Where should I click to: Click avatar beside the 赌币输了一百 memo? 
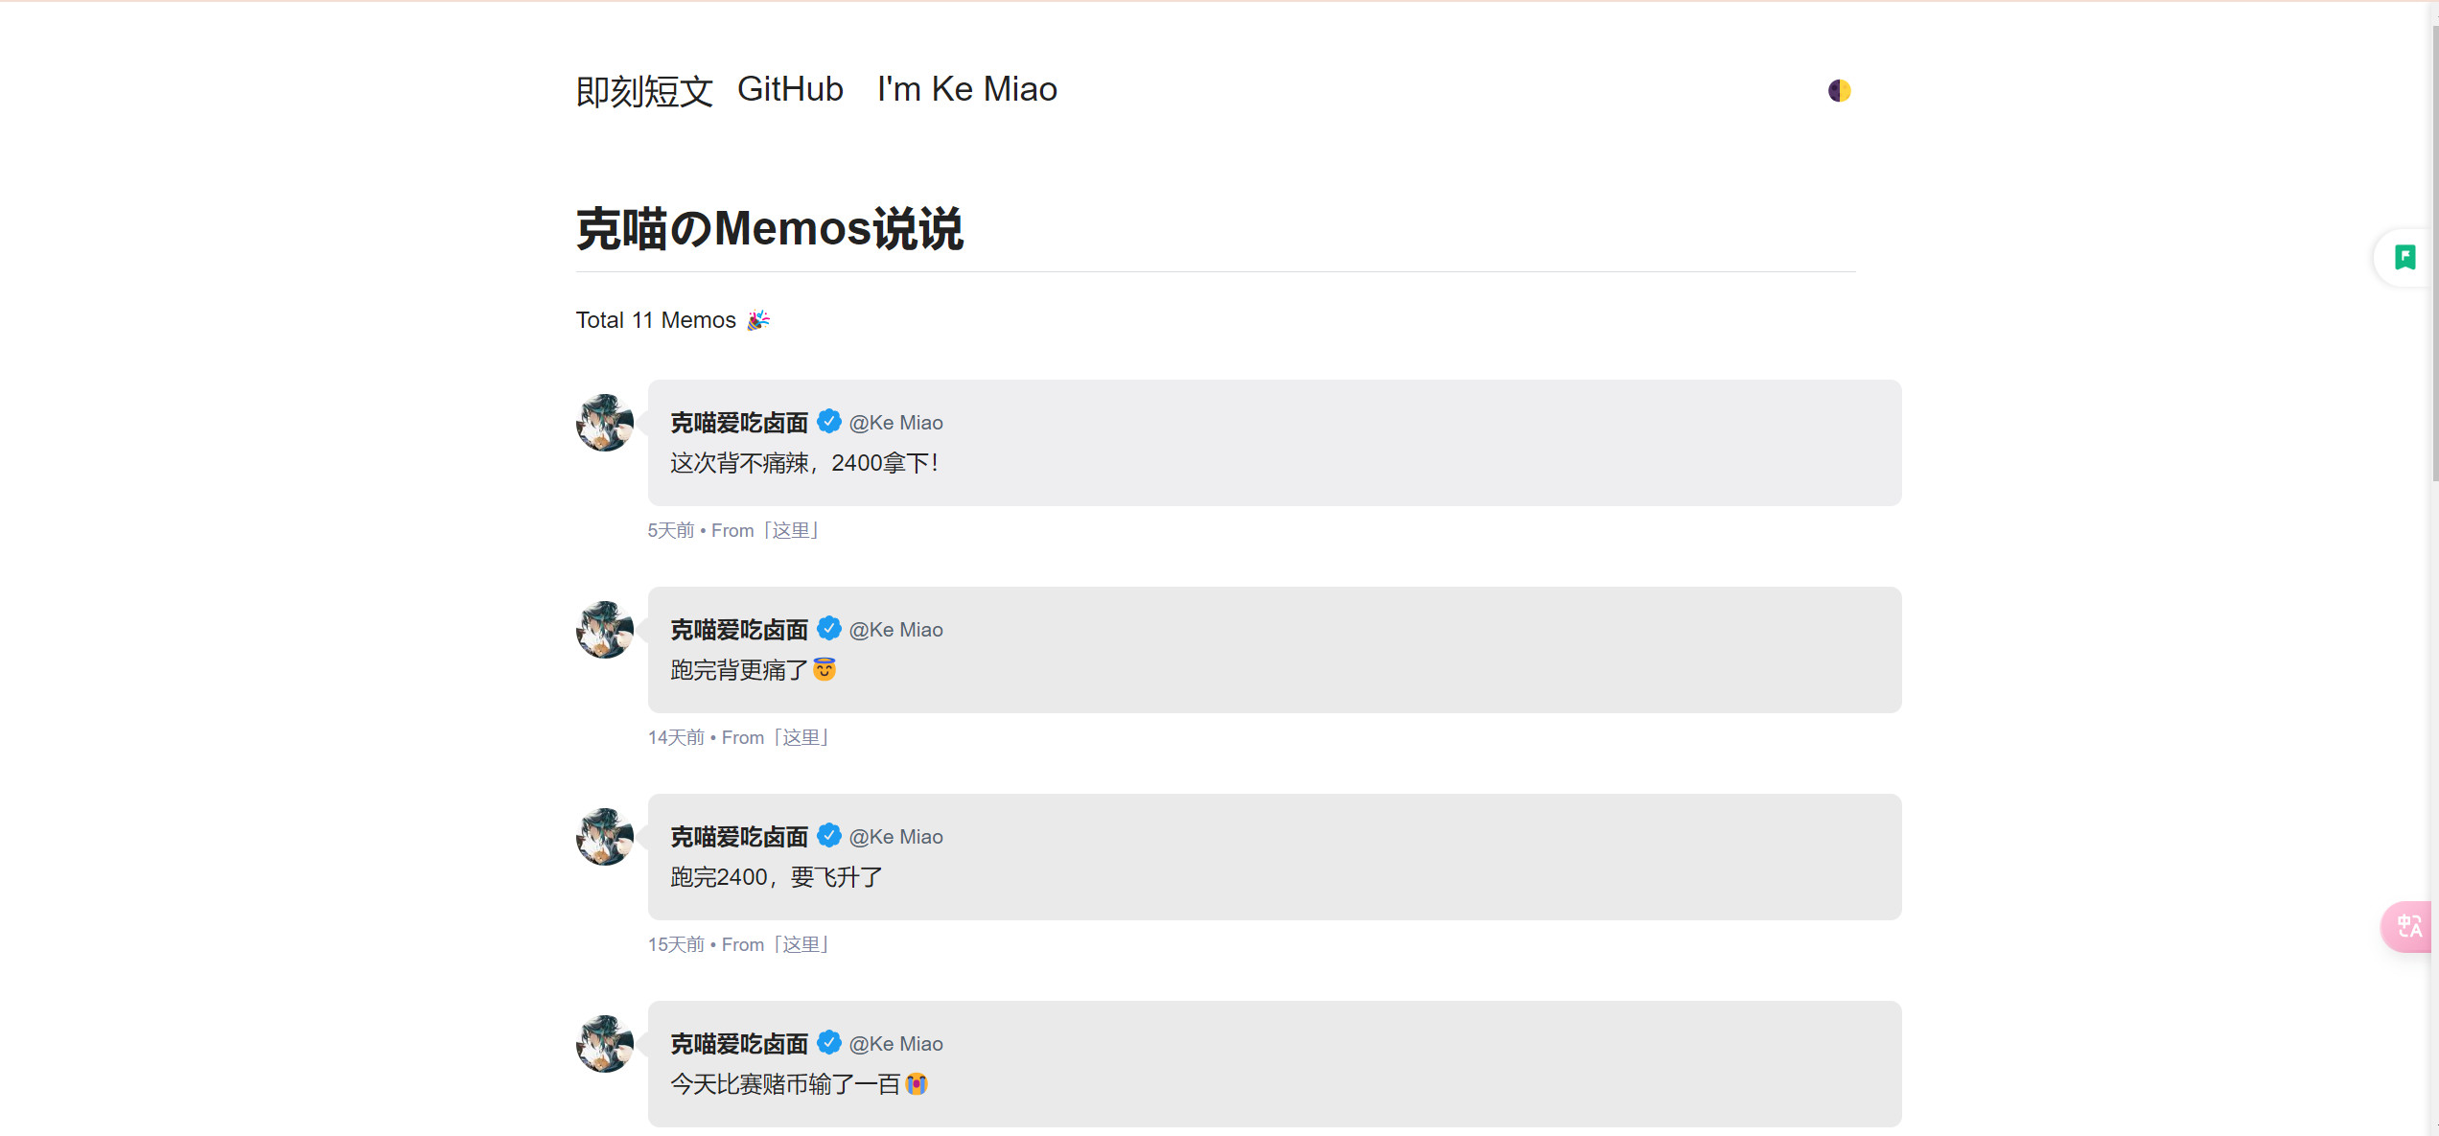click(x=605, y=1044)
